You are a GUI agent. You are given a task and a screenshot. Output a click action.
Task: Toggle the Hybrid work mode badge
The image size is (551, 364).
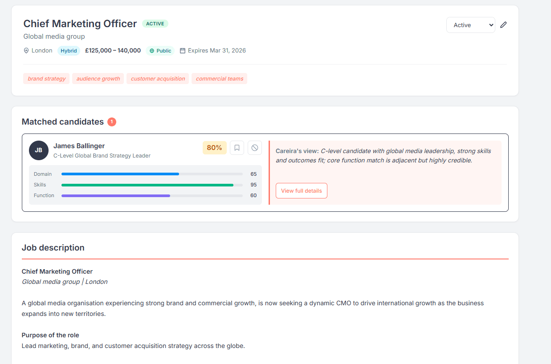pos(69,50)
